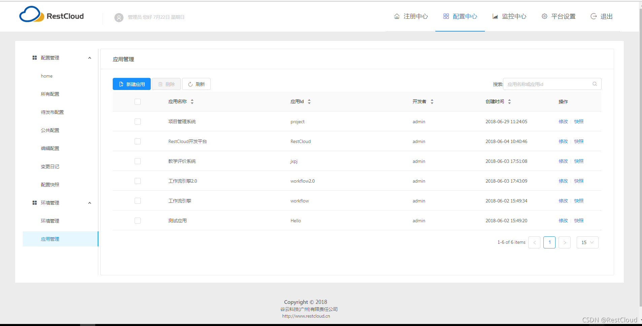Check the RestCloud开发平台 row checkbox
The width and height of the screenshot is (642, 326).
click(138, 141)
